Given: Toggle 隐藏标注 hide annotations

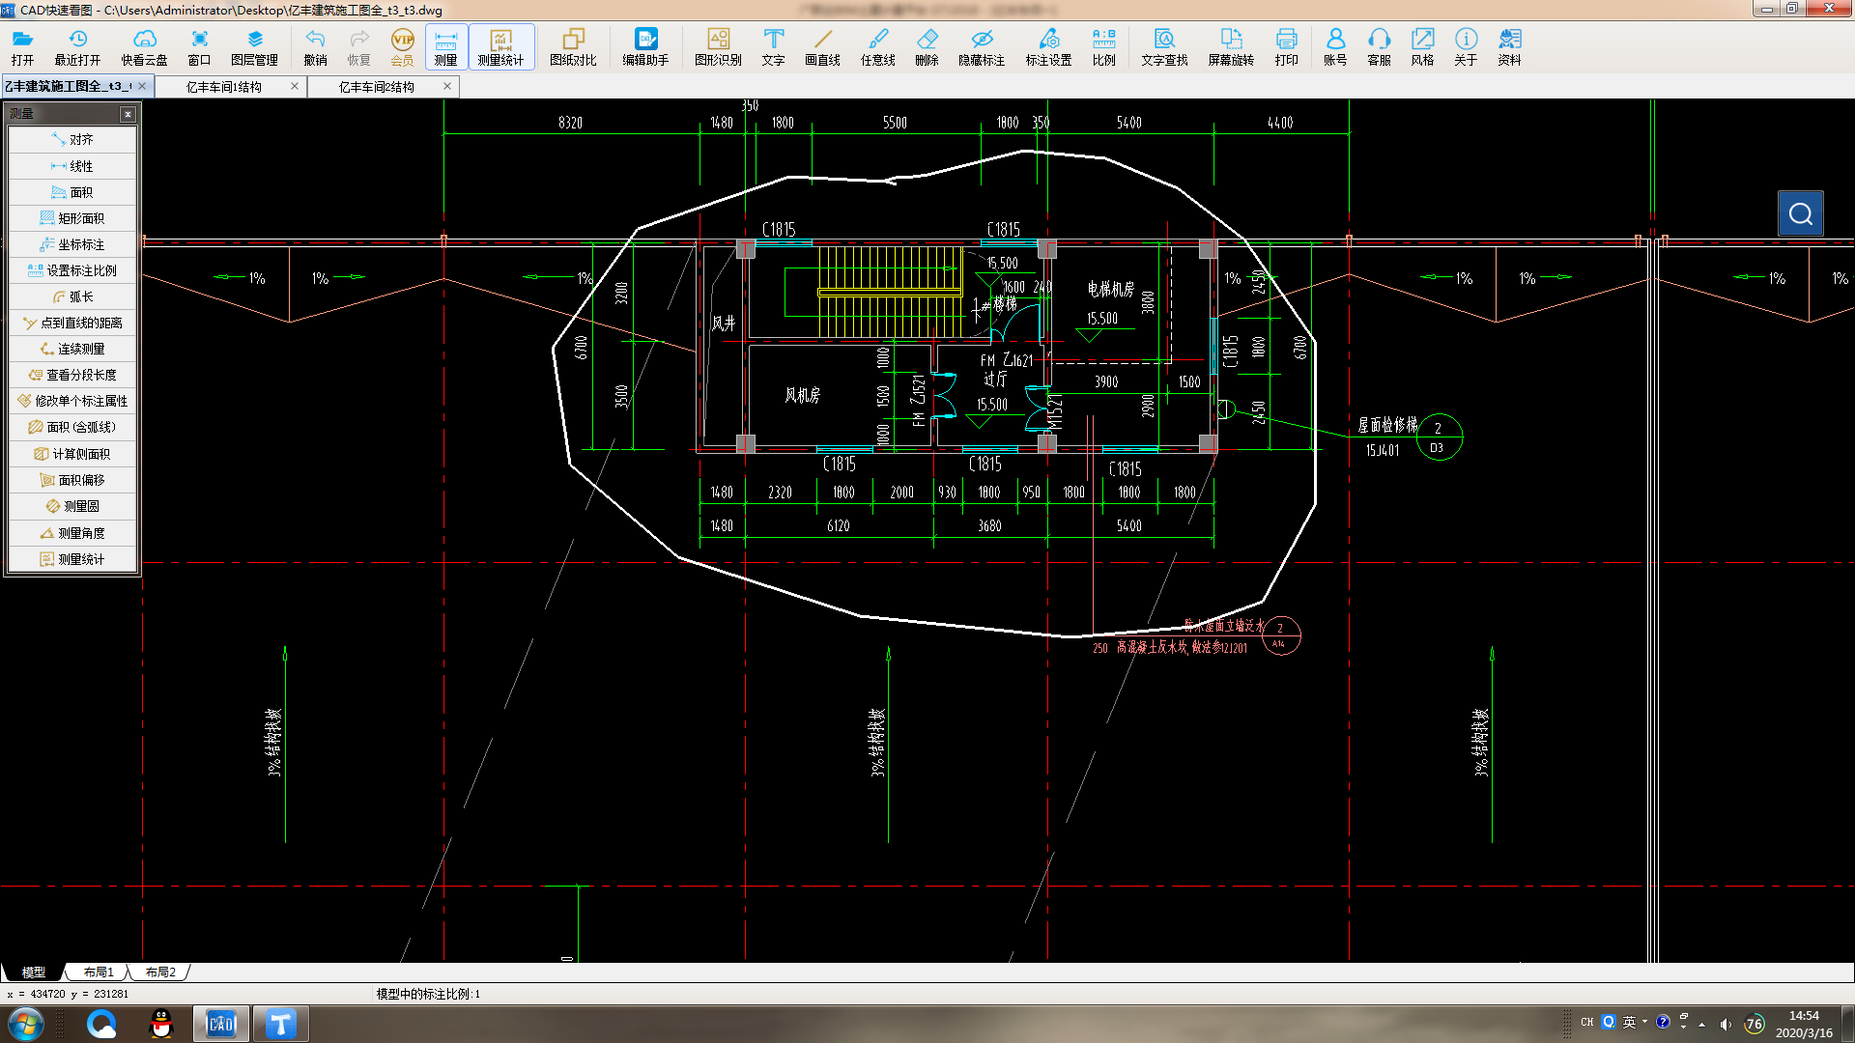Looking at the screenshot, I should (982, 45).
